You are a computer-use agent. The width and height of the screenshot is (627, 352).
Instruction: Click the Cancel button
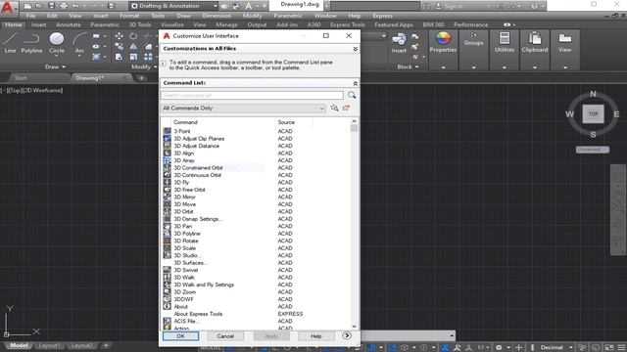pos(225,336)
